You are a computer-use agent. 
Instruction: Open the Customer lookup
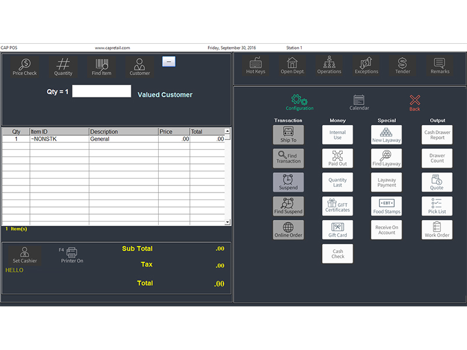pyautogui.click(x=140, y=66)
